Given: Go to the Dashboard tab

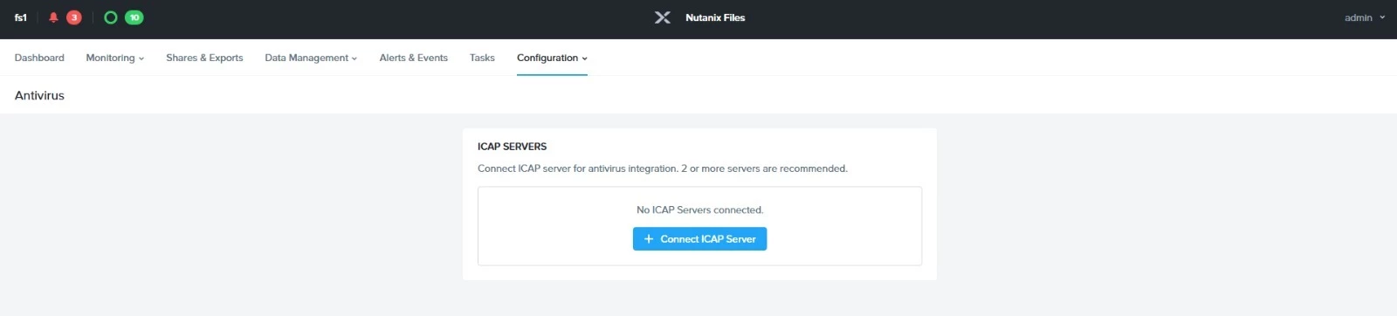Looking at the screenshot, I should (39, 58).
